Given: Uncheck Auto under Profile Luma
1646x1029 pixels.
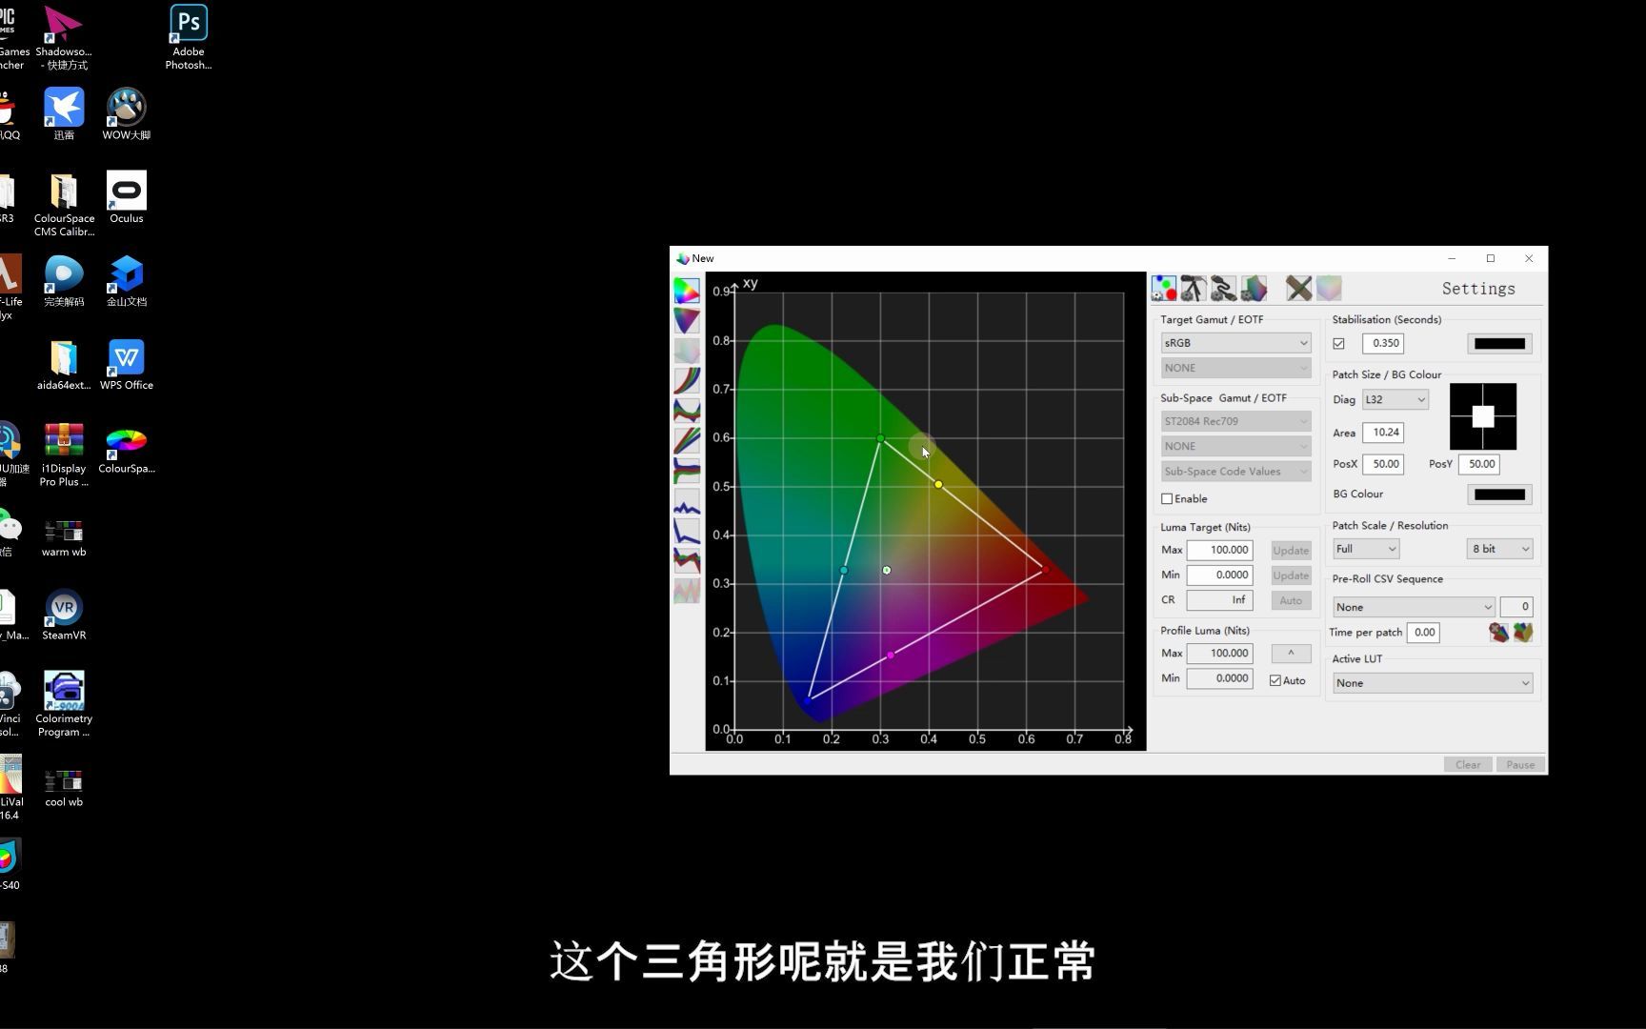Looking at the screenshot, I should click(x=1275, y=679).
